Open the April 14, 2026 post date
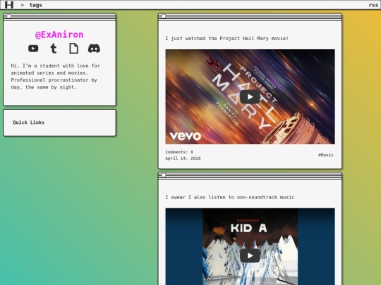 [x=183, y=158]
